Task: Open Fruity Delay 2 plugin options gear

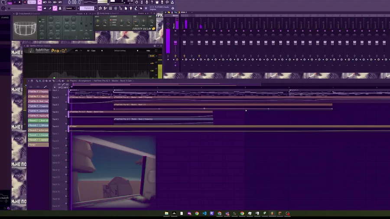Action: point(98,13)
